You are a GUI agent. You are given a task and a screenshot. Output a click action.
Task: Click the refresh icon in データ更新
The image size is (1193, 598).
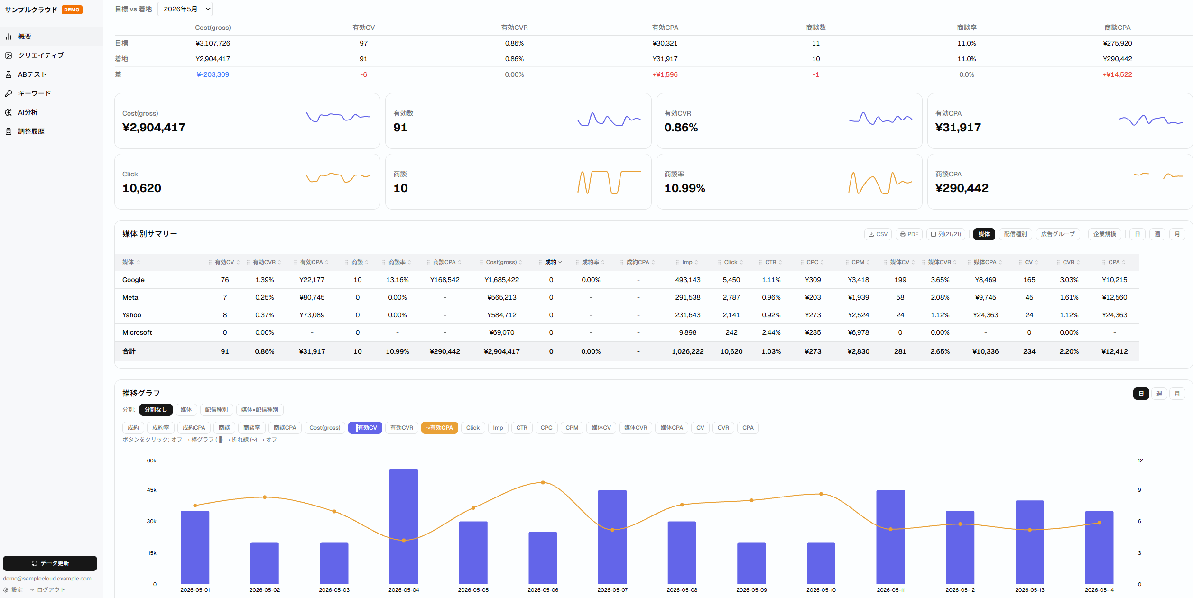click(35, 563)
